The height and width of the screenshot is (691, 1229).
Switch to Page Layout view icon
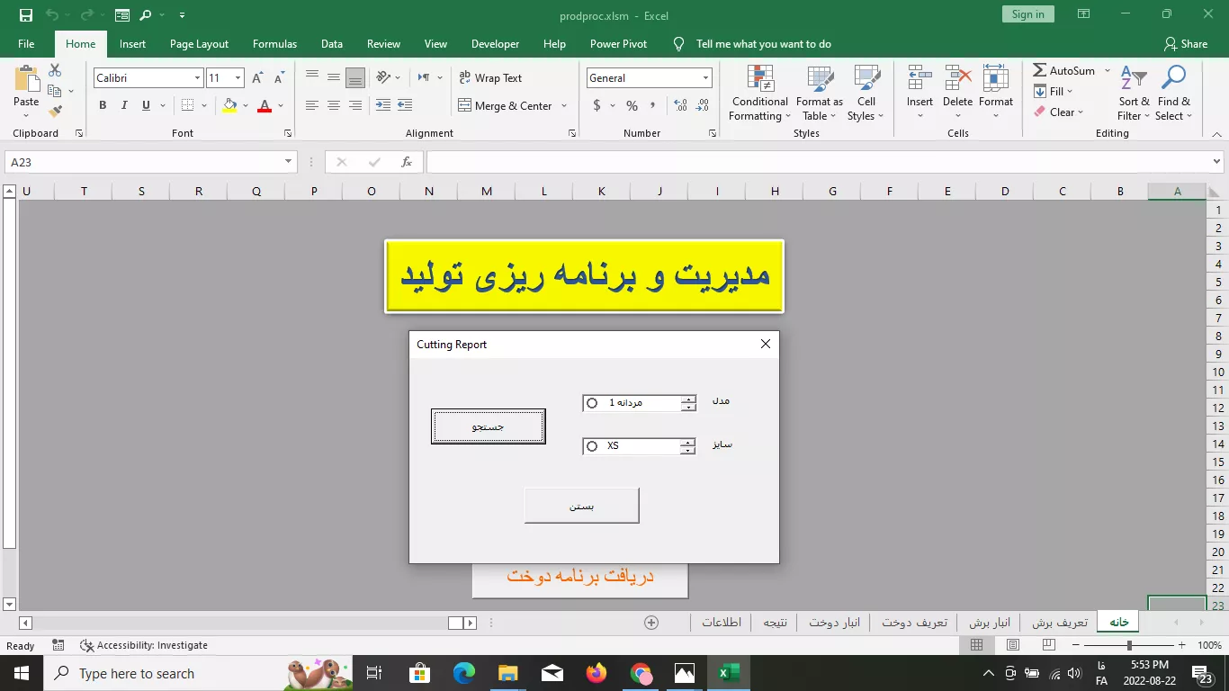coord(1013,645)
